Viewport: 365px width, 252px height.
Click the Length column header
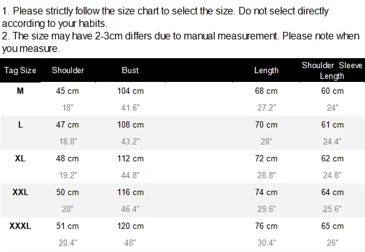pos(266,70)
